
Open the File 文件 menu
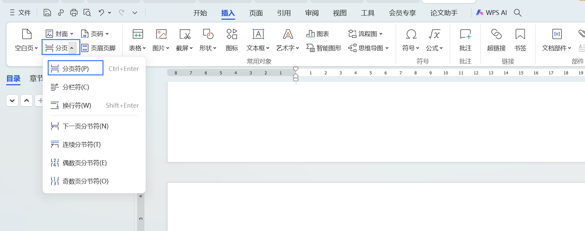[20, 13]
